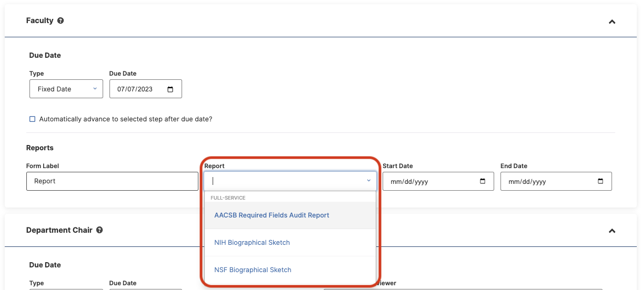The image size is (641, 290).
Task: Click the Form Label field containing Report
Action: click(112, 181)
